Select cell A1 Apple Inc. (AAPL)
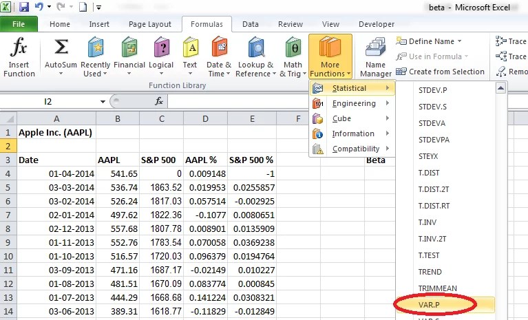Screen dimensions: 528x320 coord(56,132)
